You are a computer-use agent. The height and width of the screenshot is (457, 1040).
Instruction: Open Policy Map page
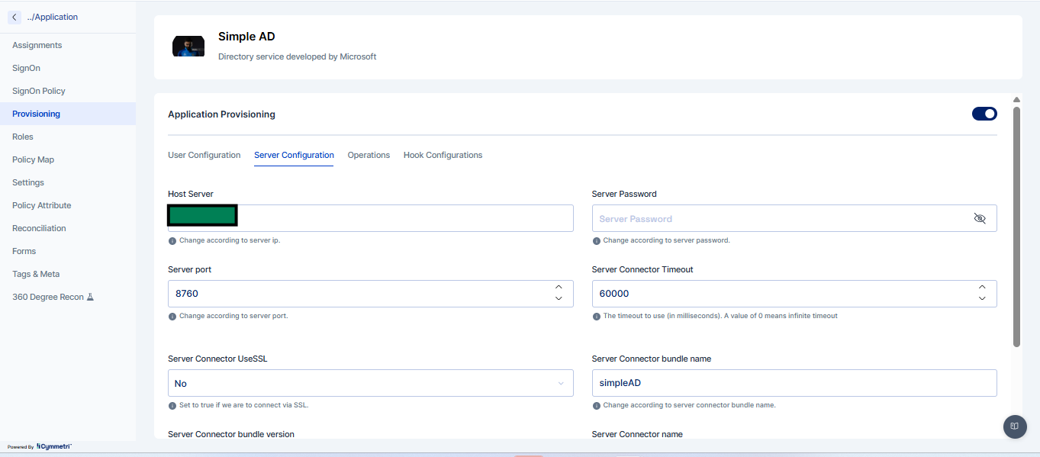click(x=33, y=159)
